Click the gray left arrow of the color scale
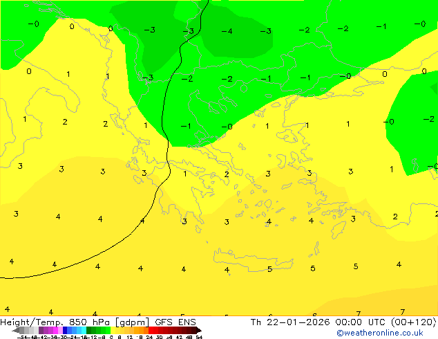The width and height of the screenshot is (438, 339). 16,331
